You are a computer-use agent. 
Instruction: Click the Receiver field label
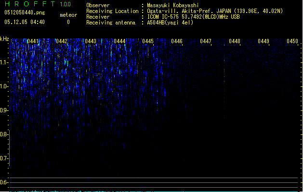pyautogui.click(x=98, y=17)
